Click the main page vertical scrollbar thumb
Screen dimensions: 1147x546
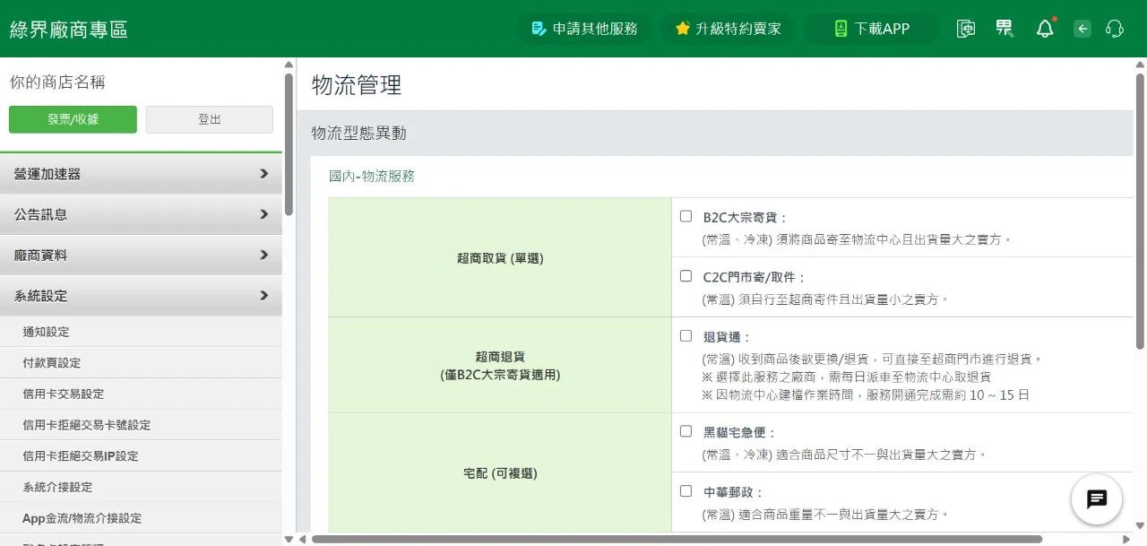1140,211
